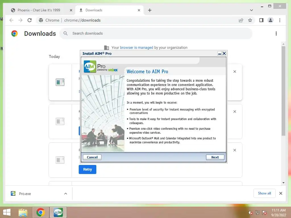Remove the third download from the list

235,150
